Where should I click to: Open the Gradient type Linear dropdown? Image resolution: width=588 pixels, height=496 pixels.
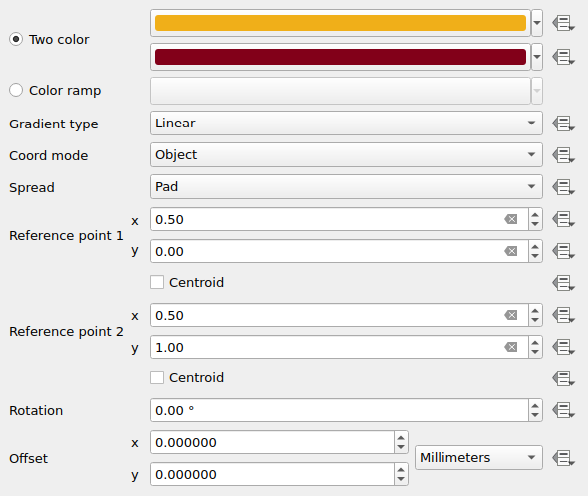click(x=347, y=123)
